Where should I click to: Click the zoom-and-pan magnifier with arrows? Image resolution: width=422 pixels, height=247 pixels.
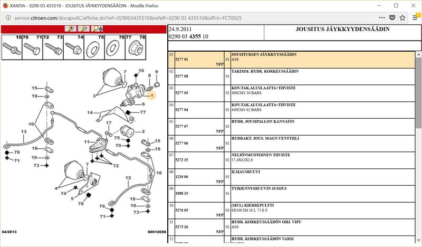[x=98, y=29]
